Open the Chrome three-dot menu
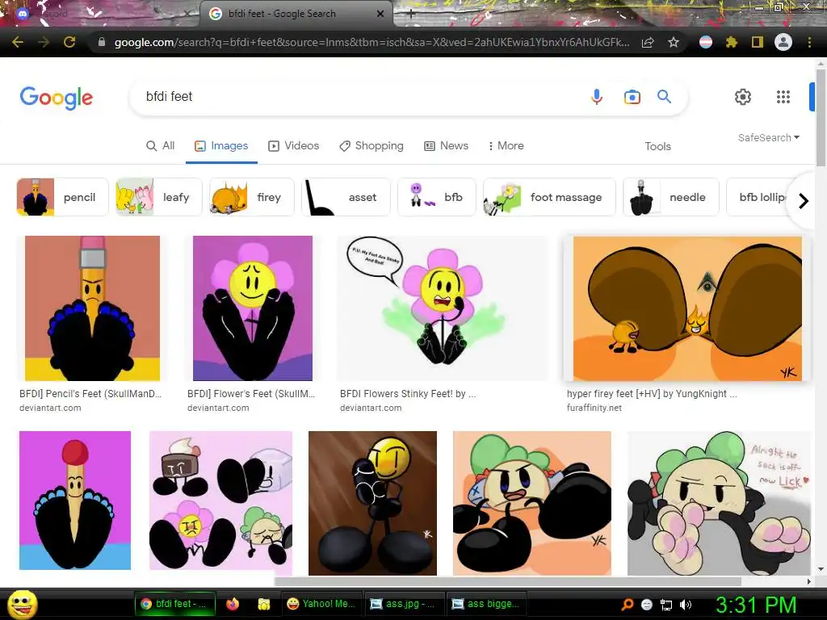Screen dimensions: 827x620 tap(809, 42)
